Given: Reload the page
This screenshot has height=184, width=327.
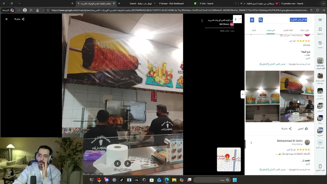Looking at the screenshot, I should pyautogui.click(x=318, y=10).
